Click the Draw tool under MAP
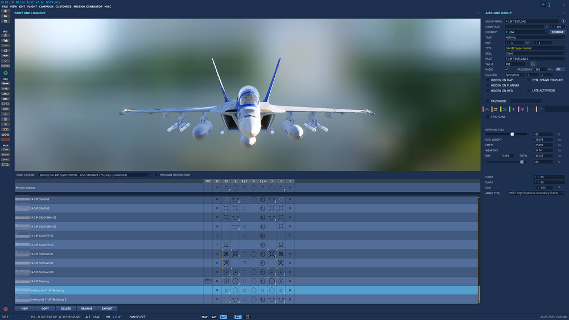Viewport: 569px width, 320px height. [6, 154]
